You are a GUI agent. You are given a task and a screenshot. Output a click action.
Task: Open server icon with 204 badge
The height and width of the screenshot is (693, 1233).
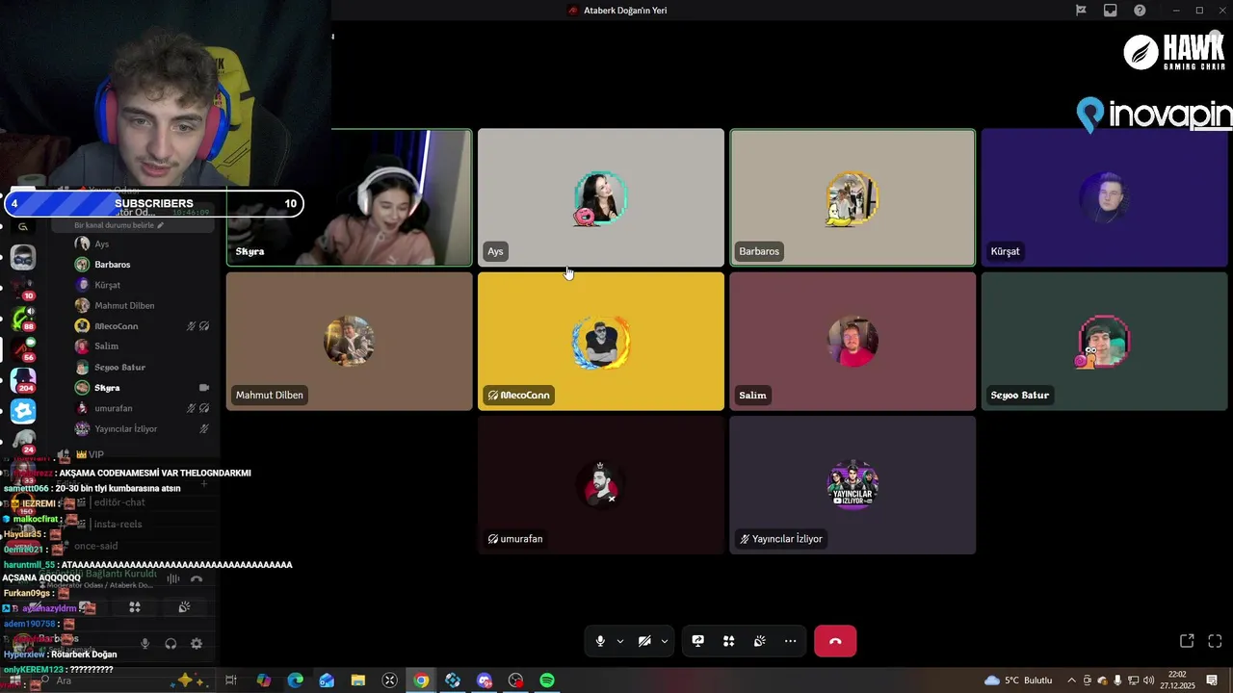[x=23, y=379]
